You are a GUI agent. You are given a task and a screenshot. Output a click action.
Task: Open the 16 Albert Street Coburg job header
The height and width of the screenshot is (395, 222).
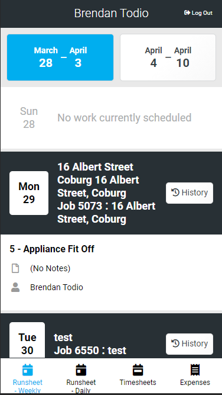point(106,193)
